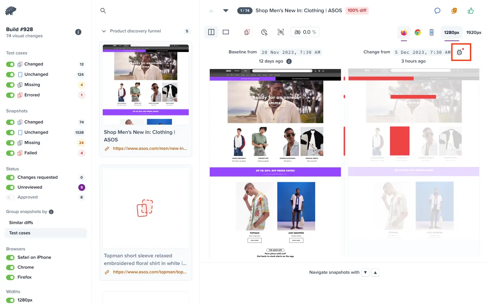Select the Chrome browser icon
489x305 pixels.
(418, 32)
